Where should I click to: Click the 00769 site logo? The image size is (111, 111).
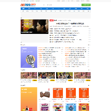[x=28, y=5]
